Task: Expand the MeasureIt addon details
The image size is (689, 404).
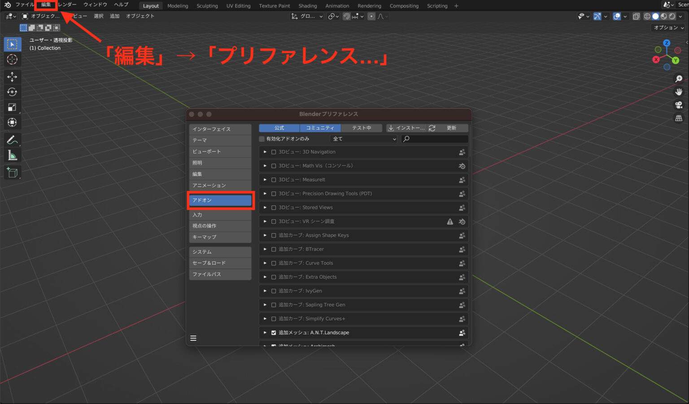Action: tap(265, 180)
